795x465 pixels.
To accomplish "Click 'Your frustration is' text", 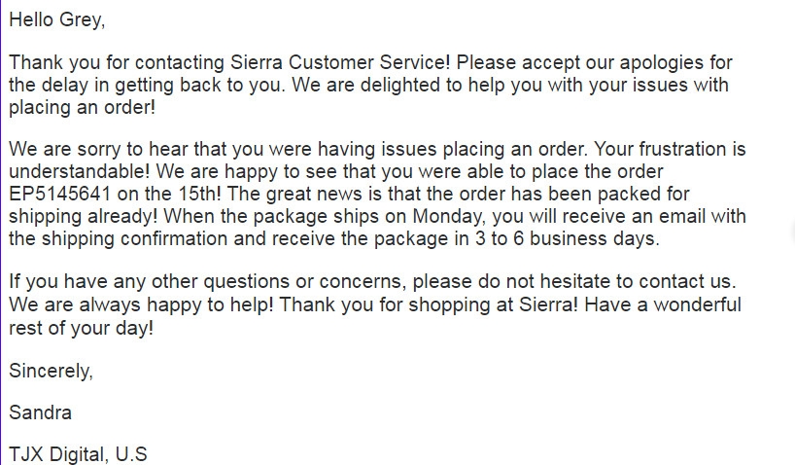I will click(670, 149).
